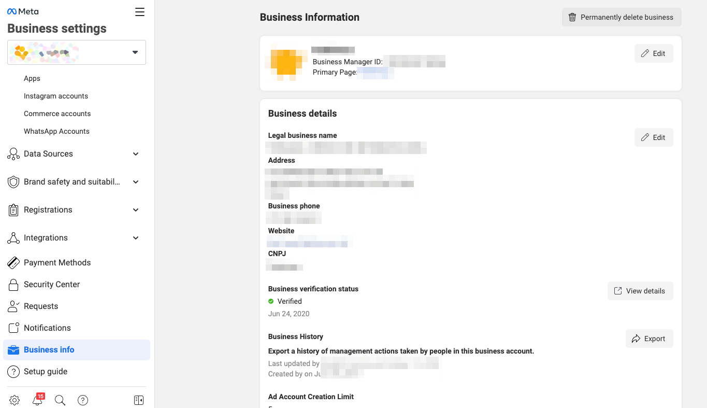707x408 pixels.
Task: Open settings gear icon at bottom
Action: (x=15, y=400)
